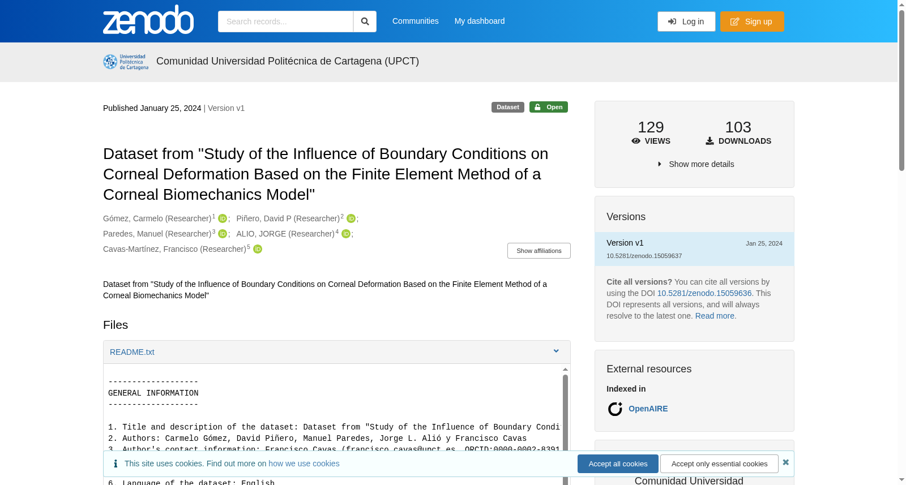Go to My dashboard
Screen dimensions: 906x485
click(x=480, y=21)
